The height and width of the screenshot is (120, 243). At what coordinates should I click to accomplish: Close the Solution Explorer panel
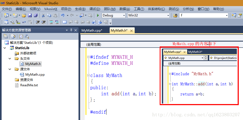click(76, 30)
